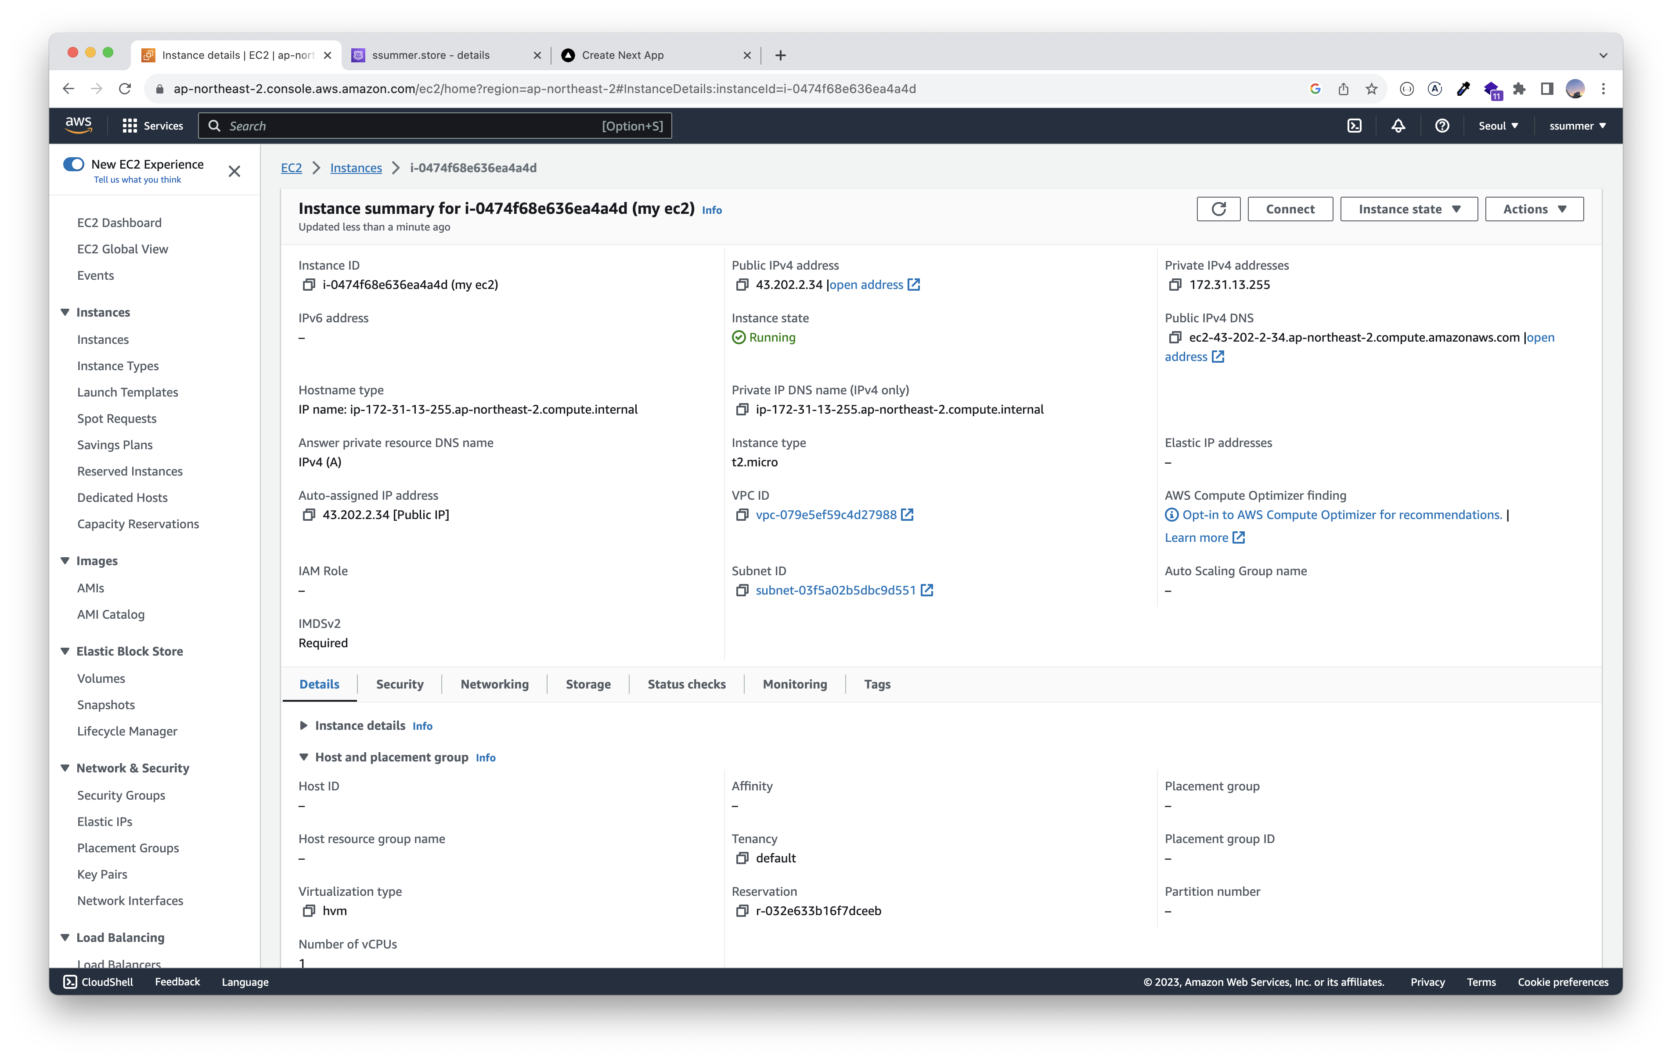Open the AWS help question mark icon
The height and width of the screenshot is (1060, 1672).
(1441, 126)
